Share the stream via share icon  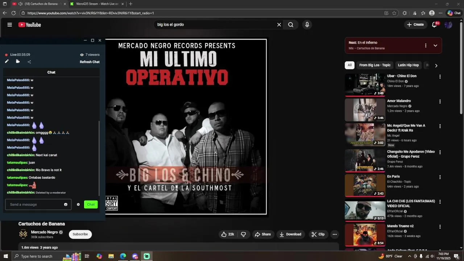click(x=29, y=62)
